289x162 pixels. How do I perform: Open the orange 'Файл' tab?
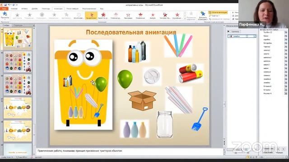tap(4, 9)
